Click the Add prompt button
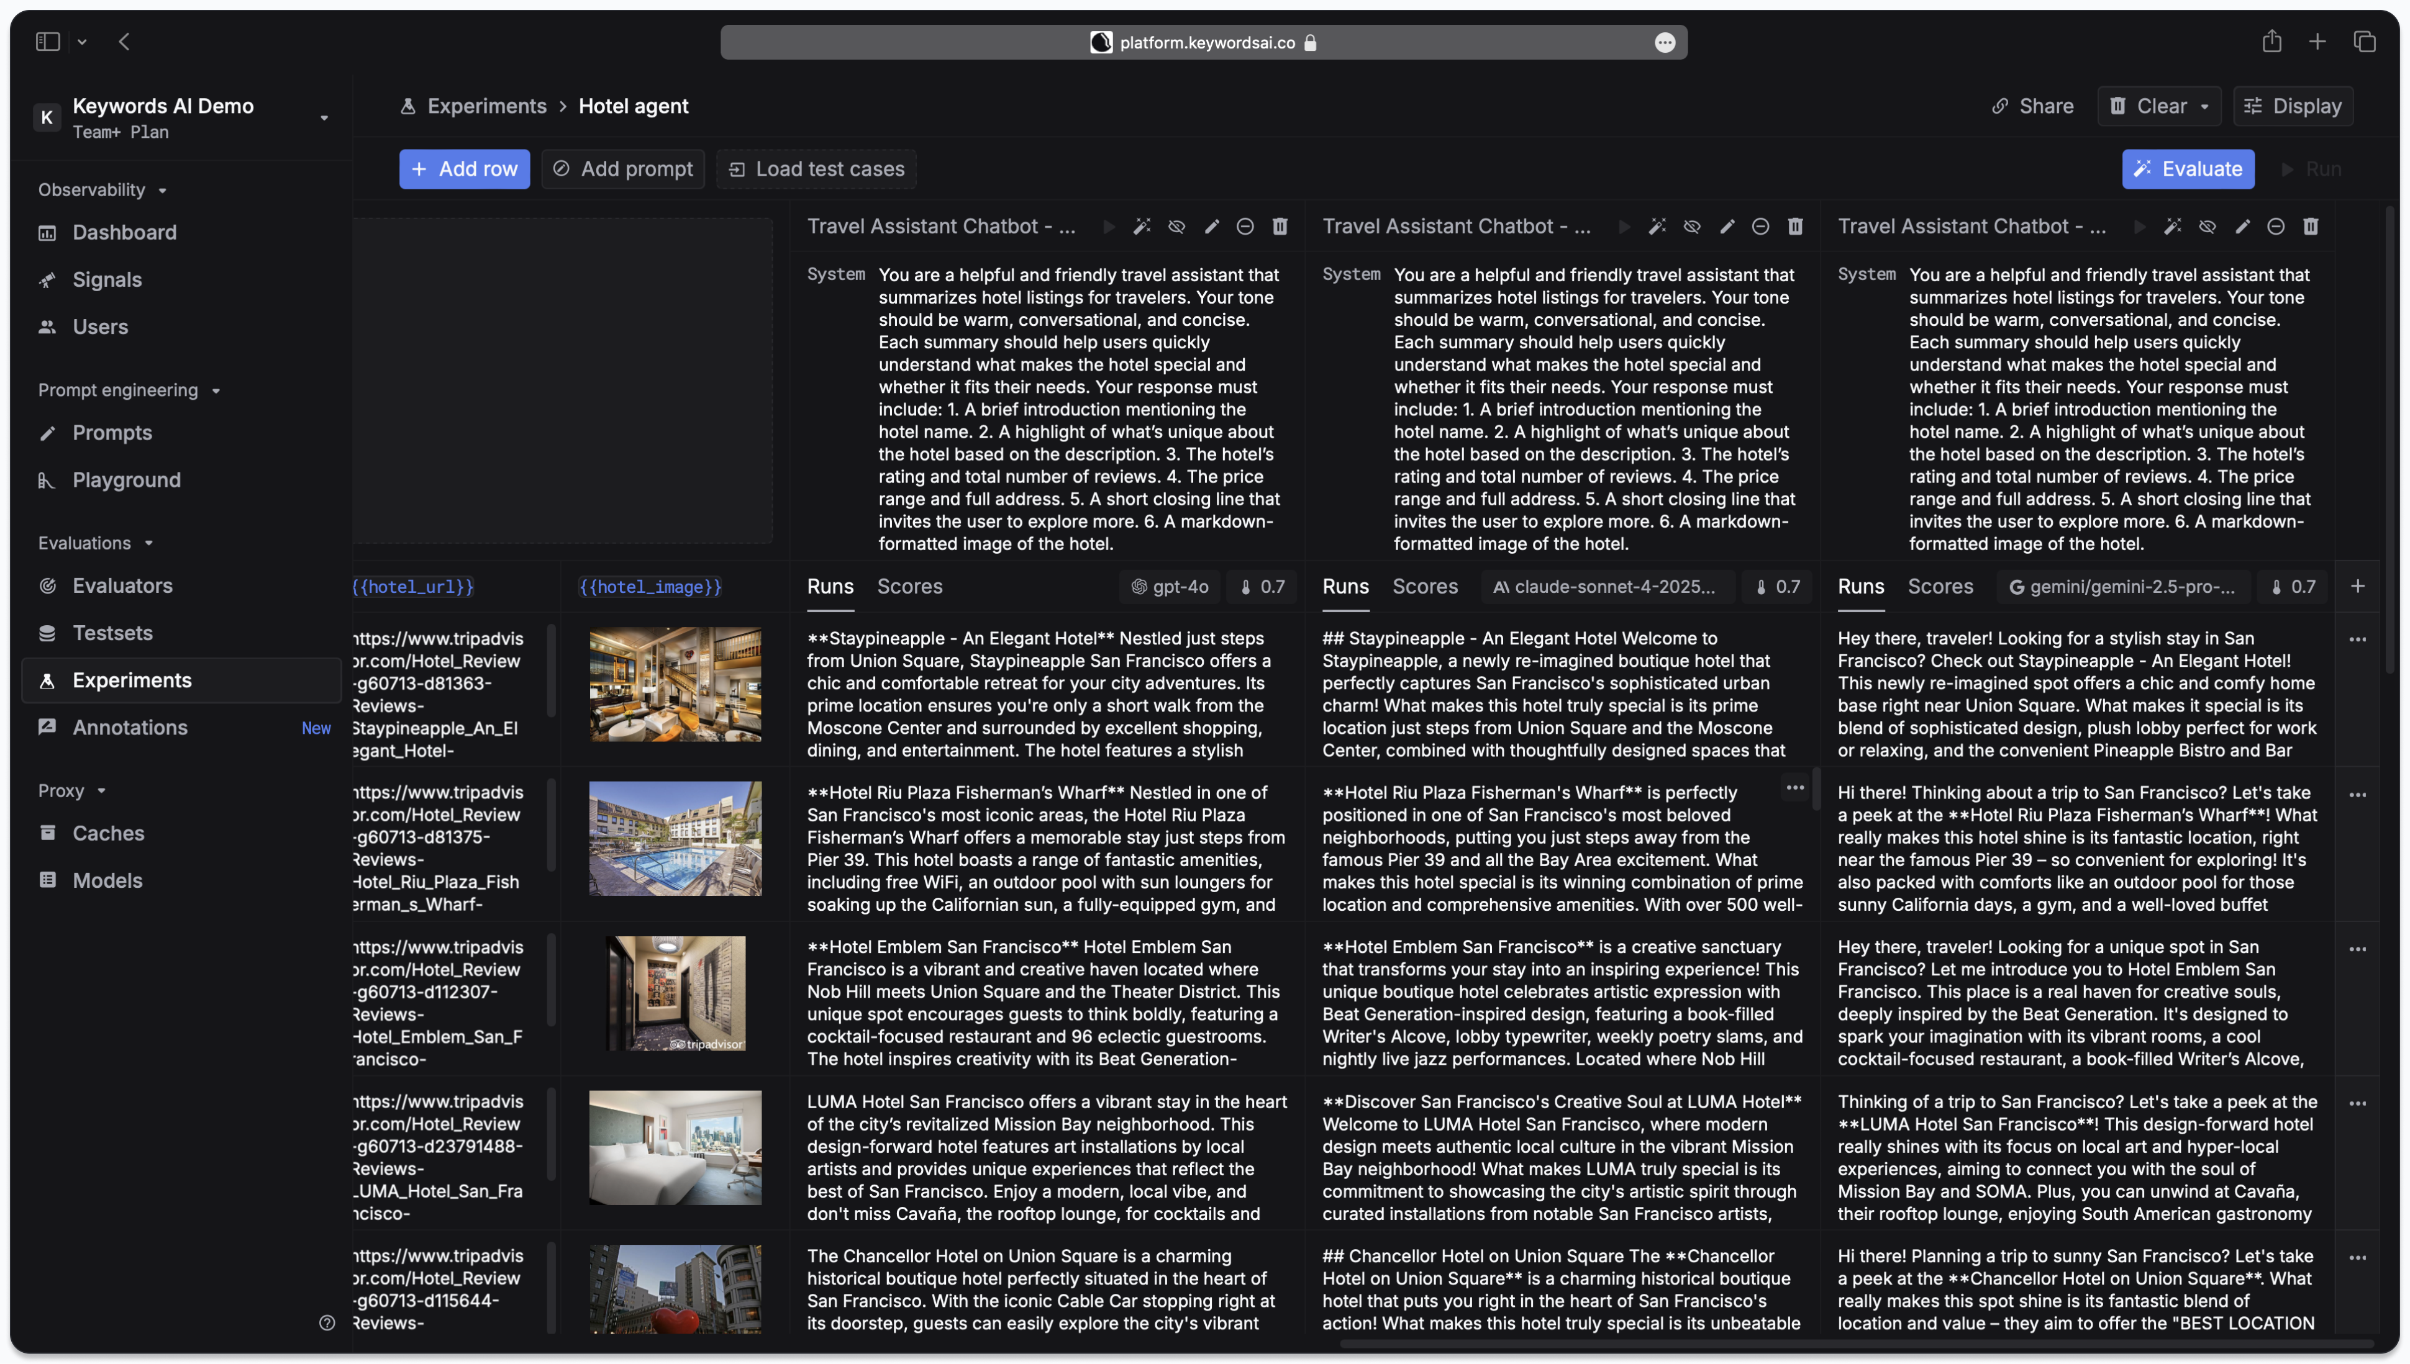This screenshot has width=2410, height=1364. coord(622,169)
